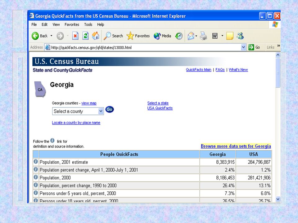Open info icon for Population, 2000
The width and height of the screenshot is (298, 223).
[35, 177]
